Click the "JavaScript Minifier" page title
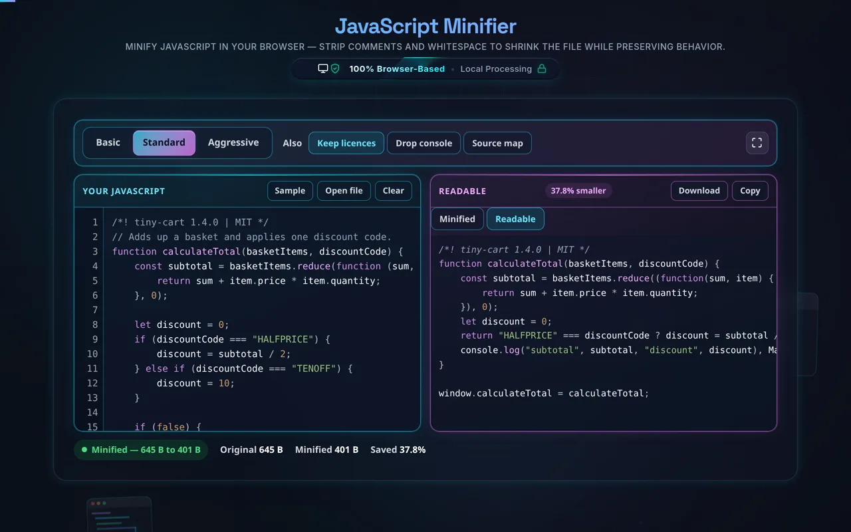Image resolution: width=851 pixels, height=532 pixels. 425,27
